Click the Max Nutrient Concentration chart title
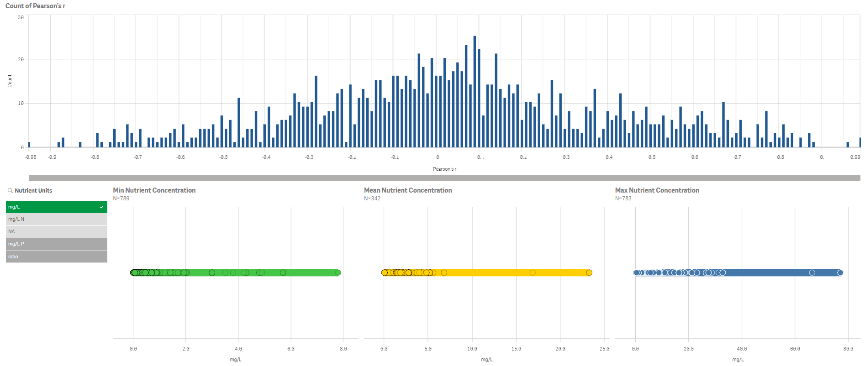The width and height of the screenshot is (865, 366). click(657, 190)
